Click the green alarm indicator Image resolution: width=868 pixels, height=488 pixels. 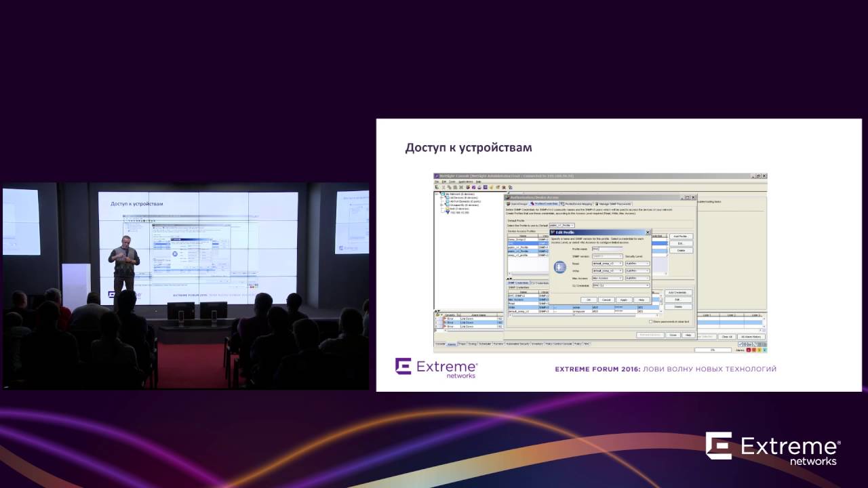(765, 350)
